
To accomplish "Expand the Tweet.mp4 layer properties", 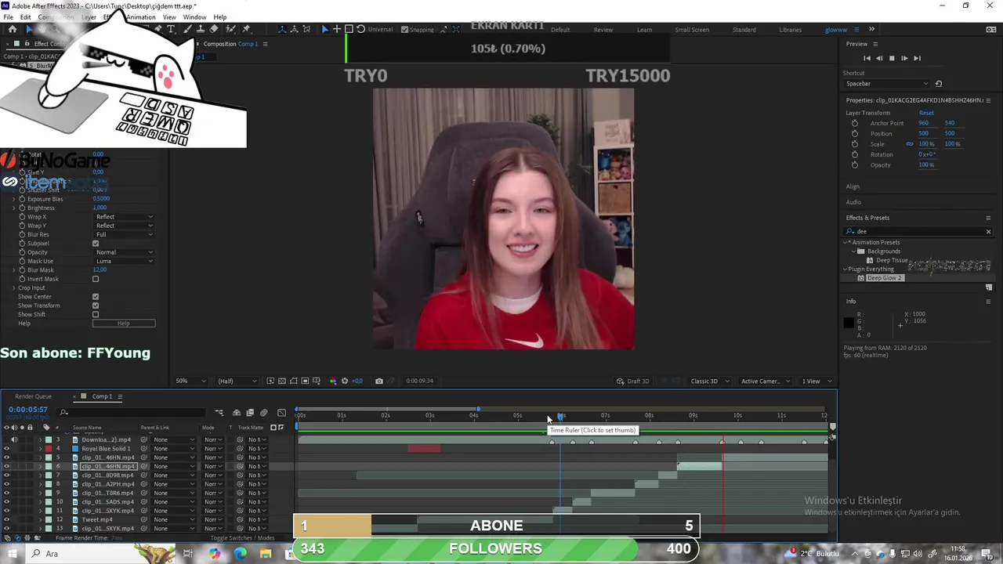I will click(x=40, y=519).
